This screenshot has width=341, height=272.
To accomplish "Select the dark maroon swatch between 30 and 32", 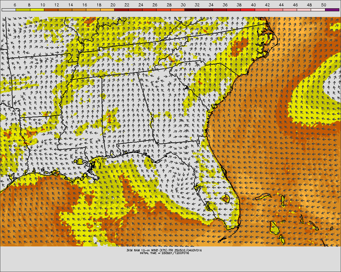I will (191, 10).
